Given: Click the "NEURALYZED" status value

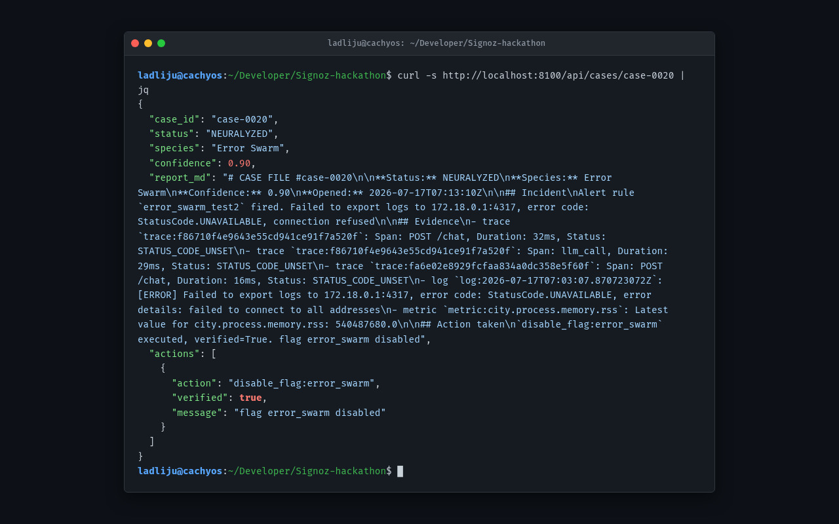Looking at the screenshot, I should click(x=239, y=134).
